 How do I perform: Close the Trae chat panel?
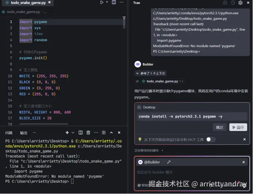tap(248, 3)
